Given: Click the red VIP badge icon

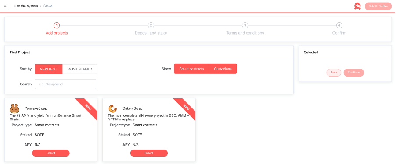Looking at the screenshot, I should 357,6.
